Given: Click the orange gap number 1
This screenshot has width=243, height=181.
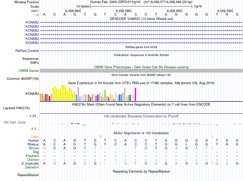Looking at the screenshot, I should (x=212, y=137).
